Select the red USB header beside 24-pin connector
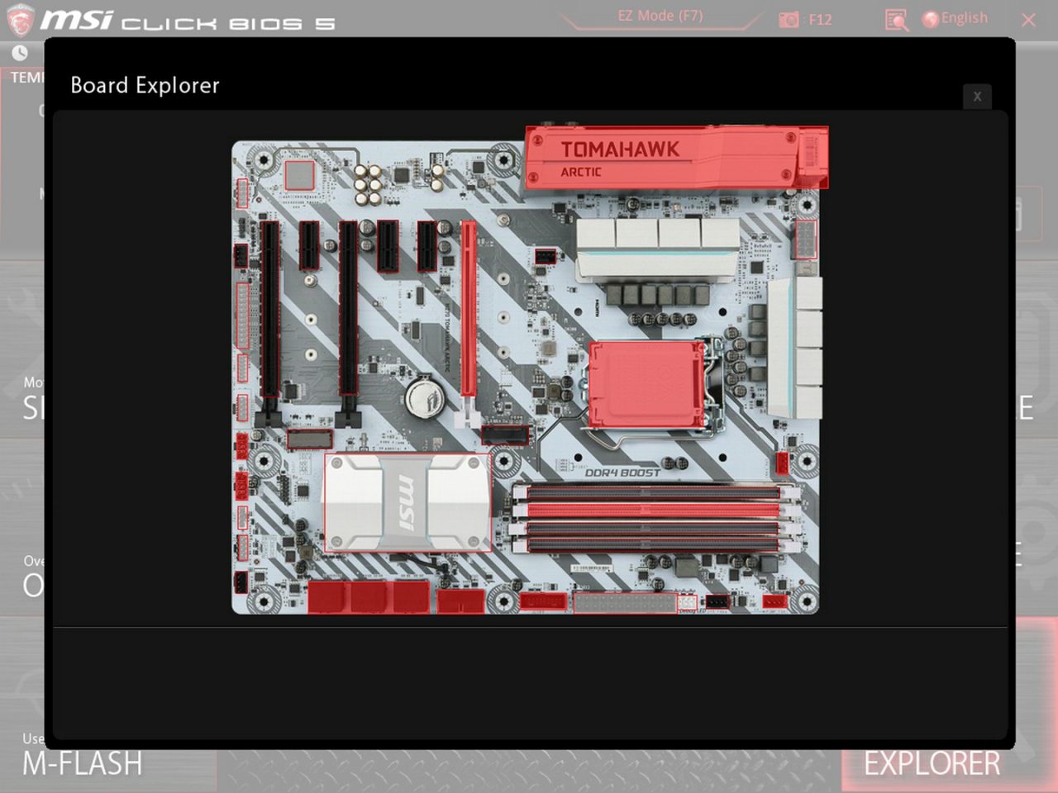This screenshot has height=793, width=1058. (543, 601)
